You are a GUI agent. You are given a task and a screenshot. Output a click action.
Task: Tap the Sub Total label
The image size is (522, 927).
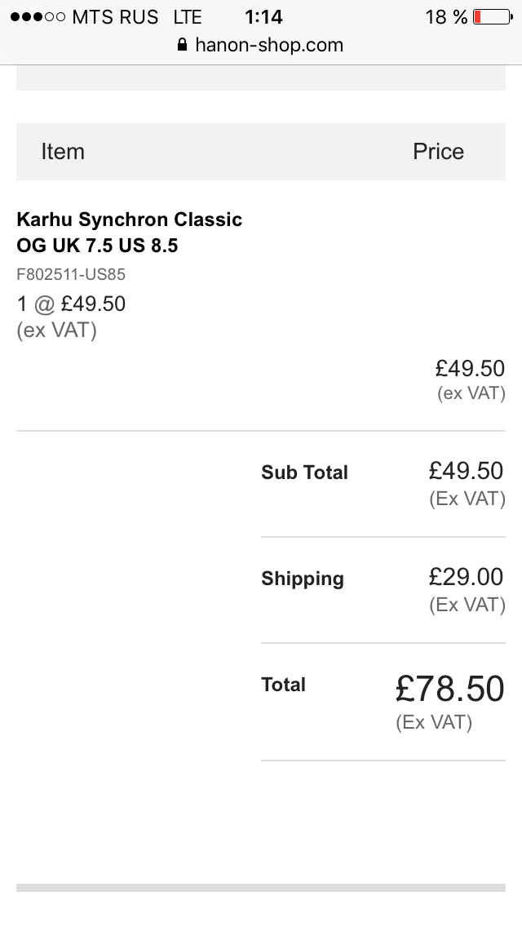(304, 472)
